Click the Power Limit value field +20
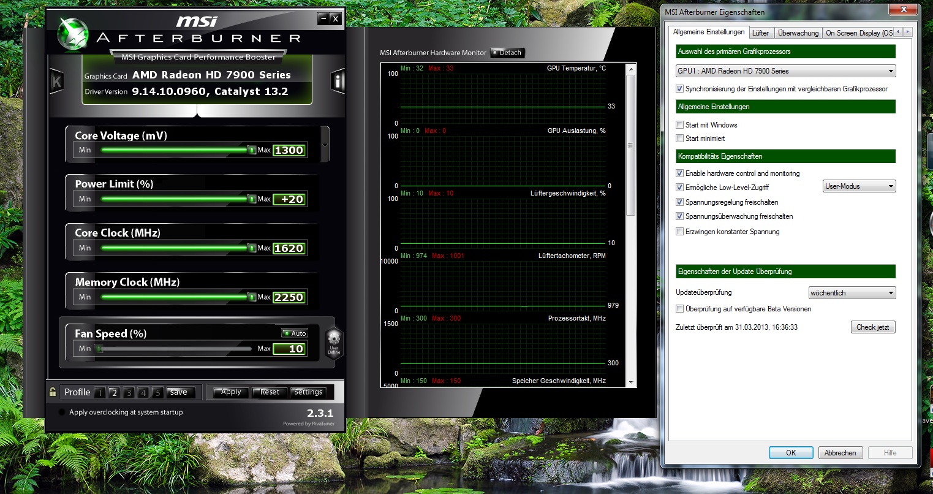Viewport: 933px width, 494px height. point(289,199)
